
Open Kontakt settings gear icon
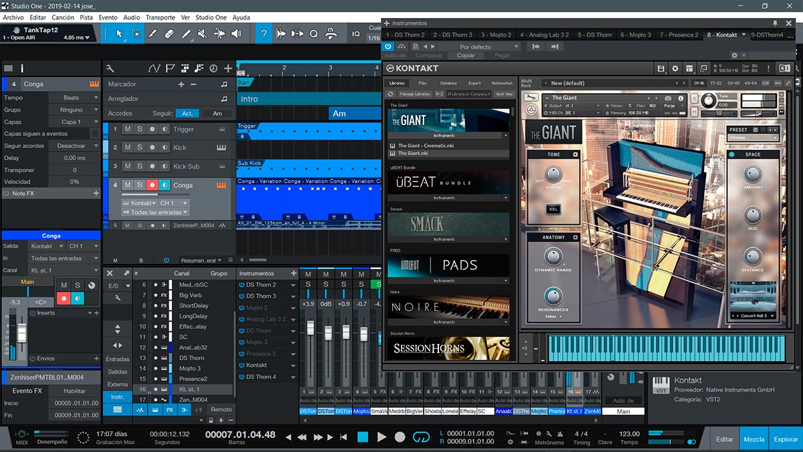click(x=675, y=68)
